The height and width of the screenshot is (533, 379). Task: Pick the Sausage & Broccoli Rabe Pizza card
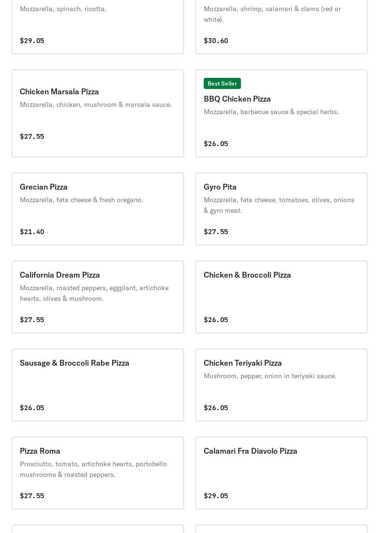pyautogui.click(x=98, y=385)
